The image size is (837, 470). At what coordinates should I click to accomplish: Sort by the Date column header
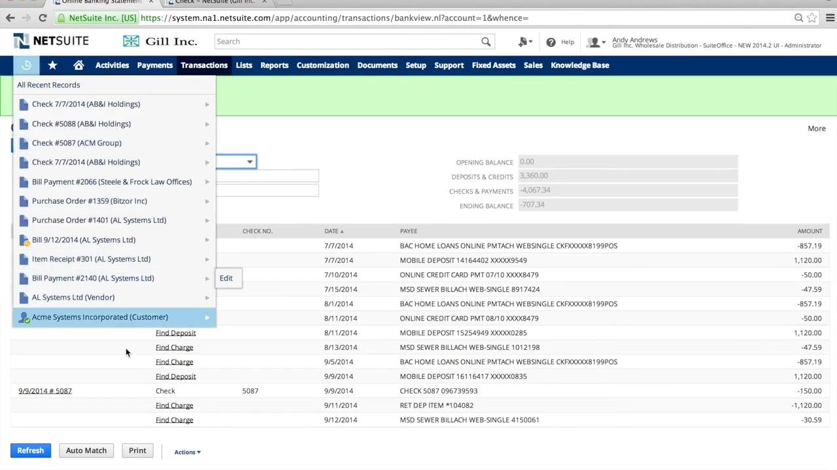pos(333,231)
